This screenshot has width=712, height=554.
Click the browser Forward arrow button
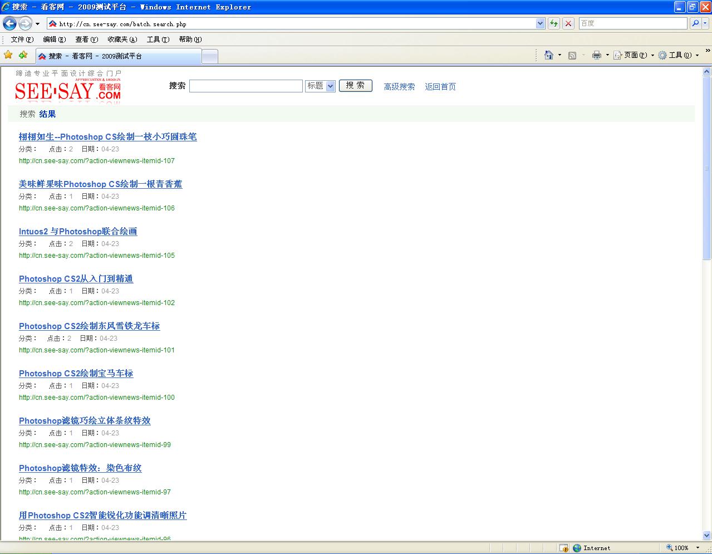(x=25, y=23)
